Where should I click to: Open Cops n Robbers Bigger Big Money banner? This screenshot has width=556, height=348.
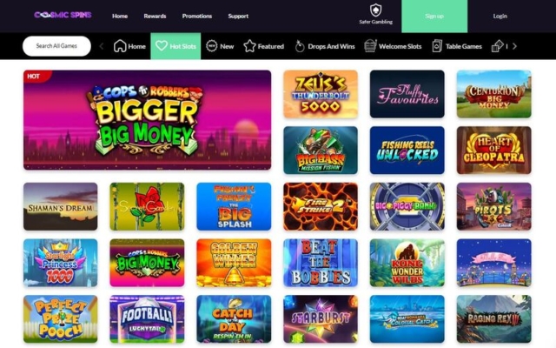point(147,120)
